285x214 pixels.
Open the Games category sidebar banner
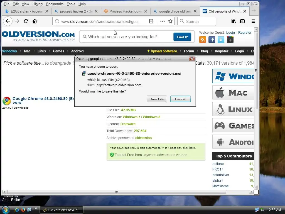(x=233, y=125)
